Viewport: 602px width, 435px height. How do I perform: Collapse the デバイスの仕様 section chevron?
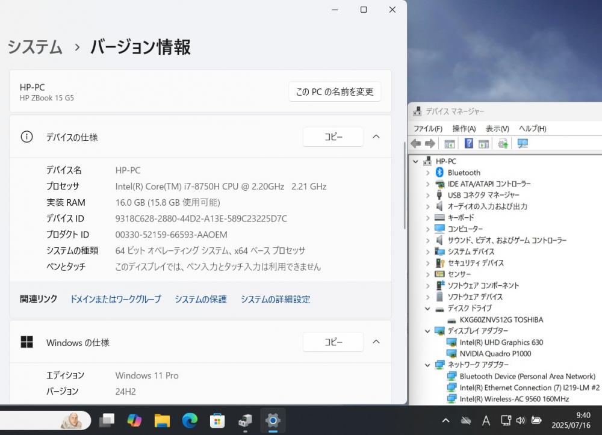(376, 137)
